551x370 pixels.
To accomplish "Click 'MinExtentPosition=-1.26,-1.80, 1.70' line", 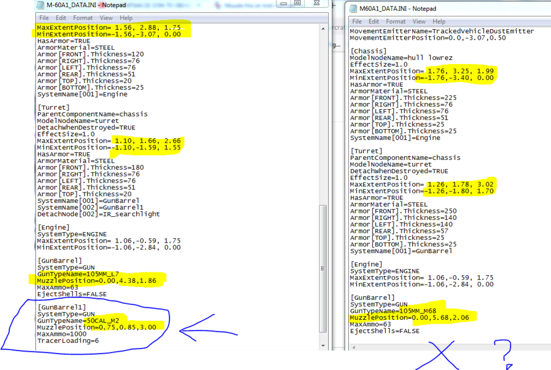I will point(422,191).
